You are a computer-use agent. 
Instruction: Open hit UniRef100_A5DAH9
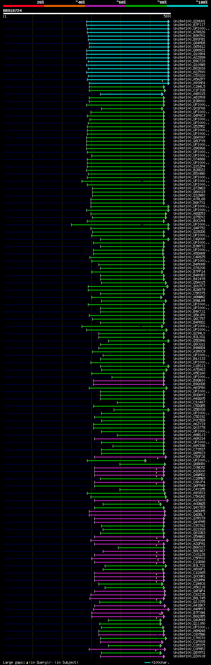pos(189,253)
